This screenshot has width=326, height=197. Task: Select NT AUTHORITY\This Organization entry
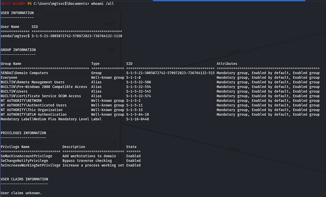pyautogui.click(x=32, y=110)
